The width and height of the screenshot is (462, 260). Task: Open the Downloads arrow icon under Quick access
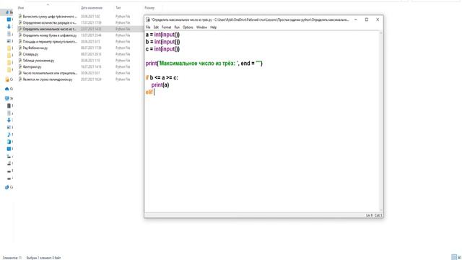(9, 27)
